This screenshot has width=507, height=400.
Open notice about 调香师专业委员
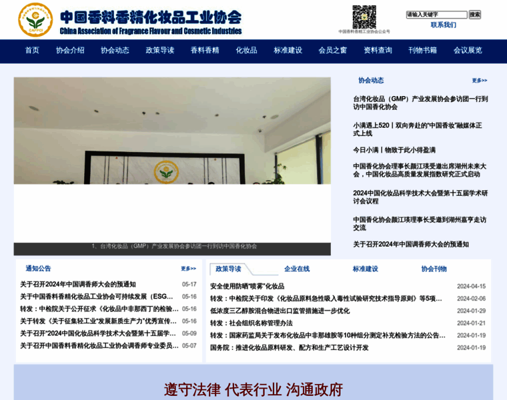pos(99,346)
